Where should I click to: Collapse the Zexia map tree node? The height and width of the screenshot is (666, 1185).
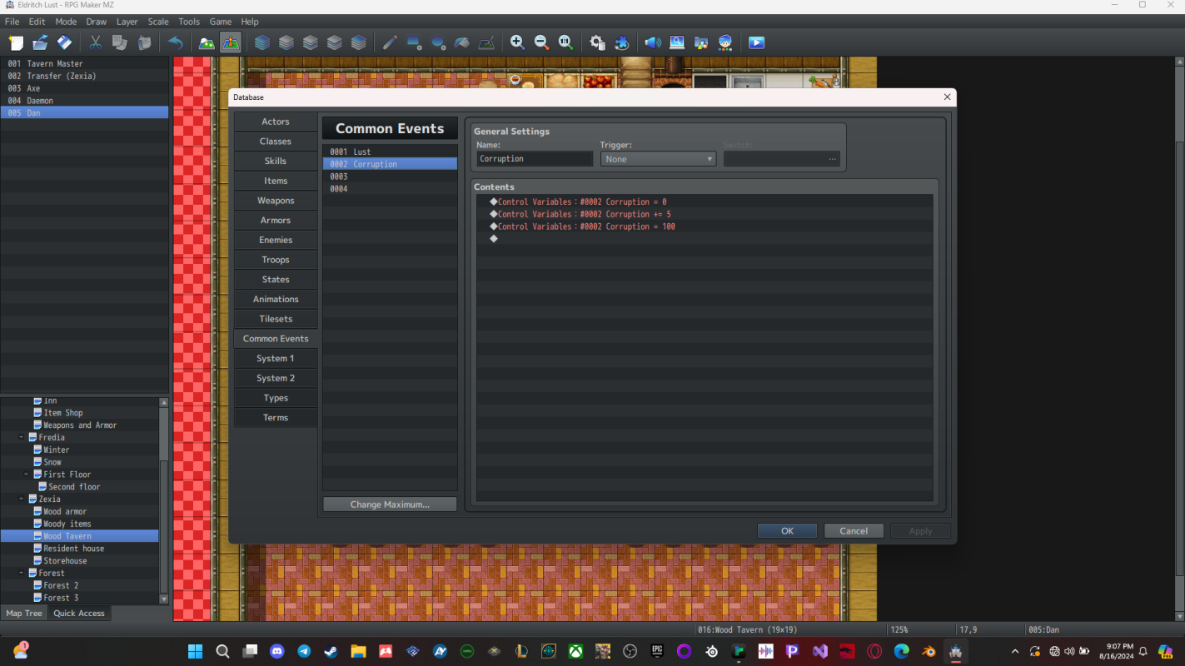point(22,499)
